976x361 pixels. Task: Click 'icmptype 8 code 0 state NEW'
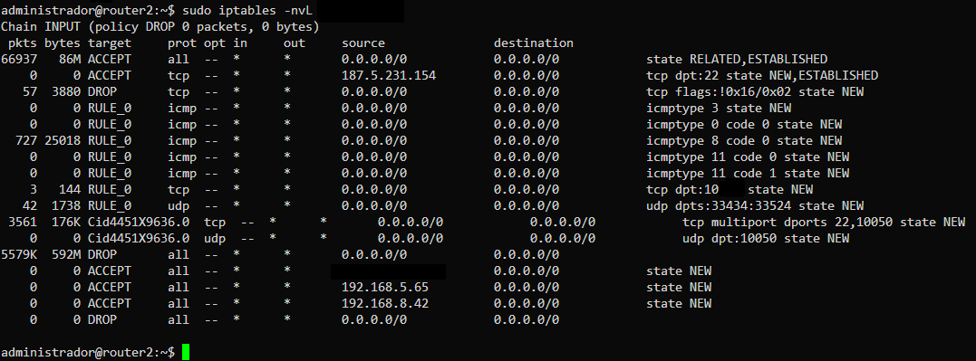(744, 140)
